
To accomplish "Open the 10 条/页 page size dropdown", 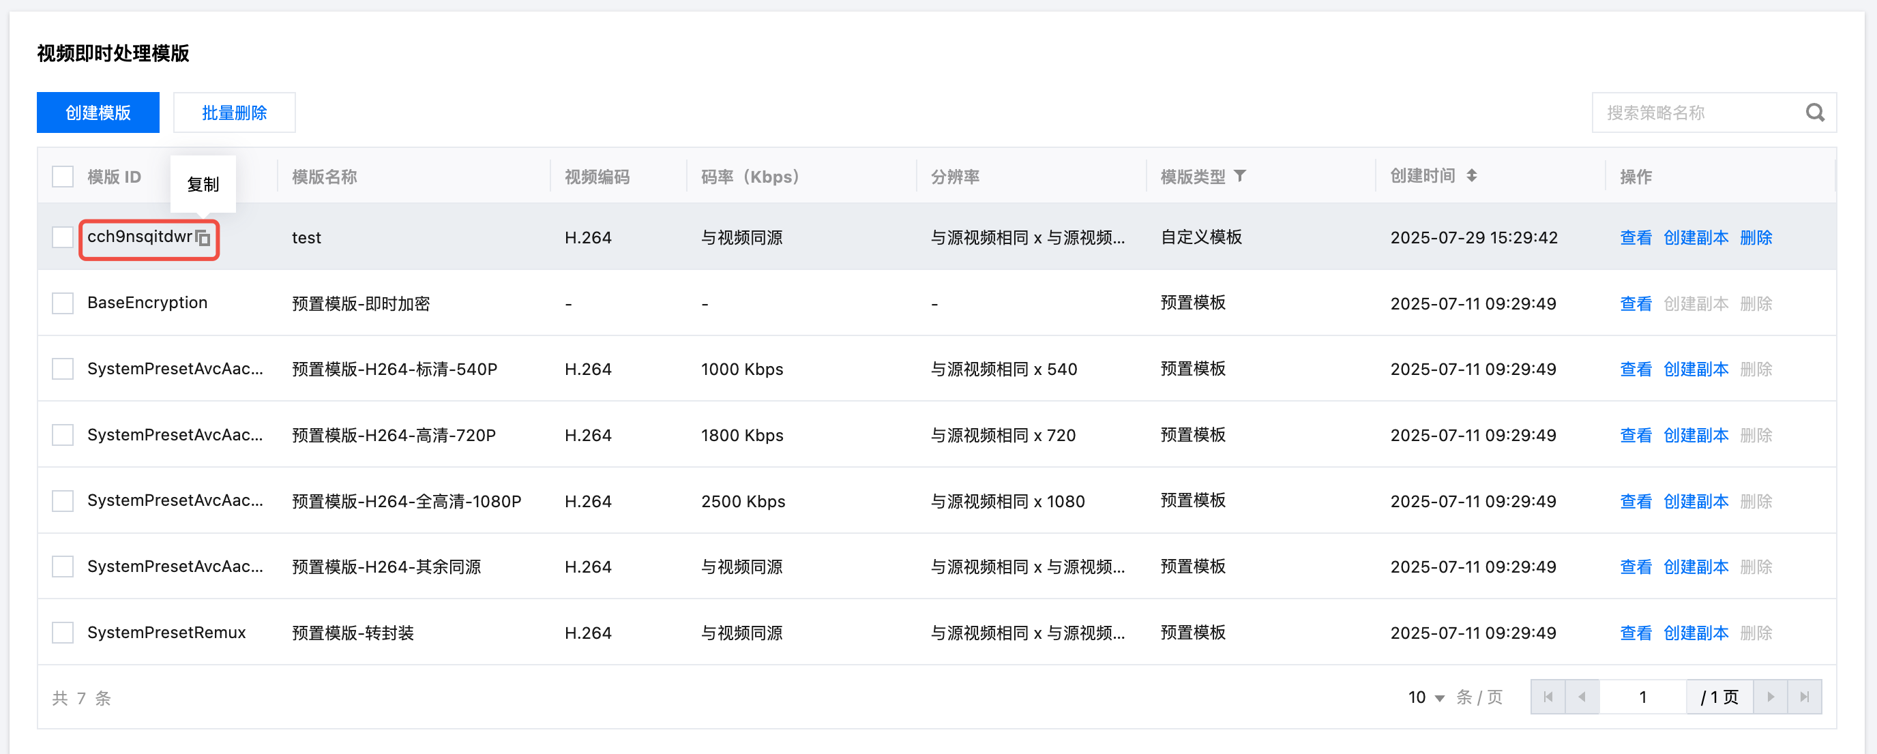I will pos(1426,697).
